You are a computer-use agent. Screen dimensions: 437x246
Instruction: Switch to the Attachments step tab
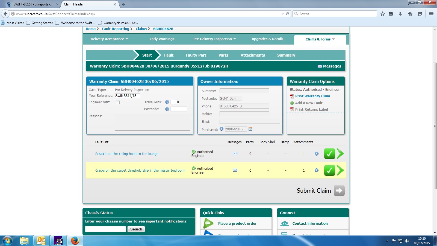(x=253, y=55)
